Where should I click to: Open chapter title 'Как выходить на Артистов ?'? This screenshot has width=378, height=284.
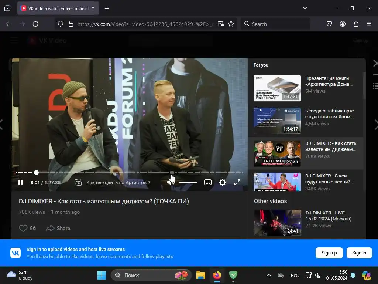click(x=118, y=183)
